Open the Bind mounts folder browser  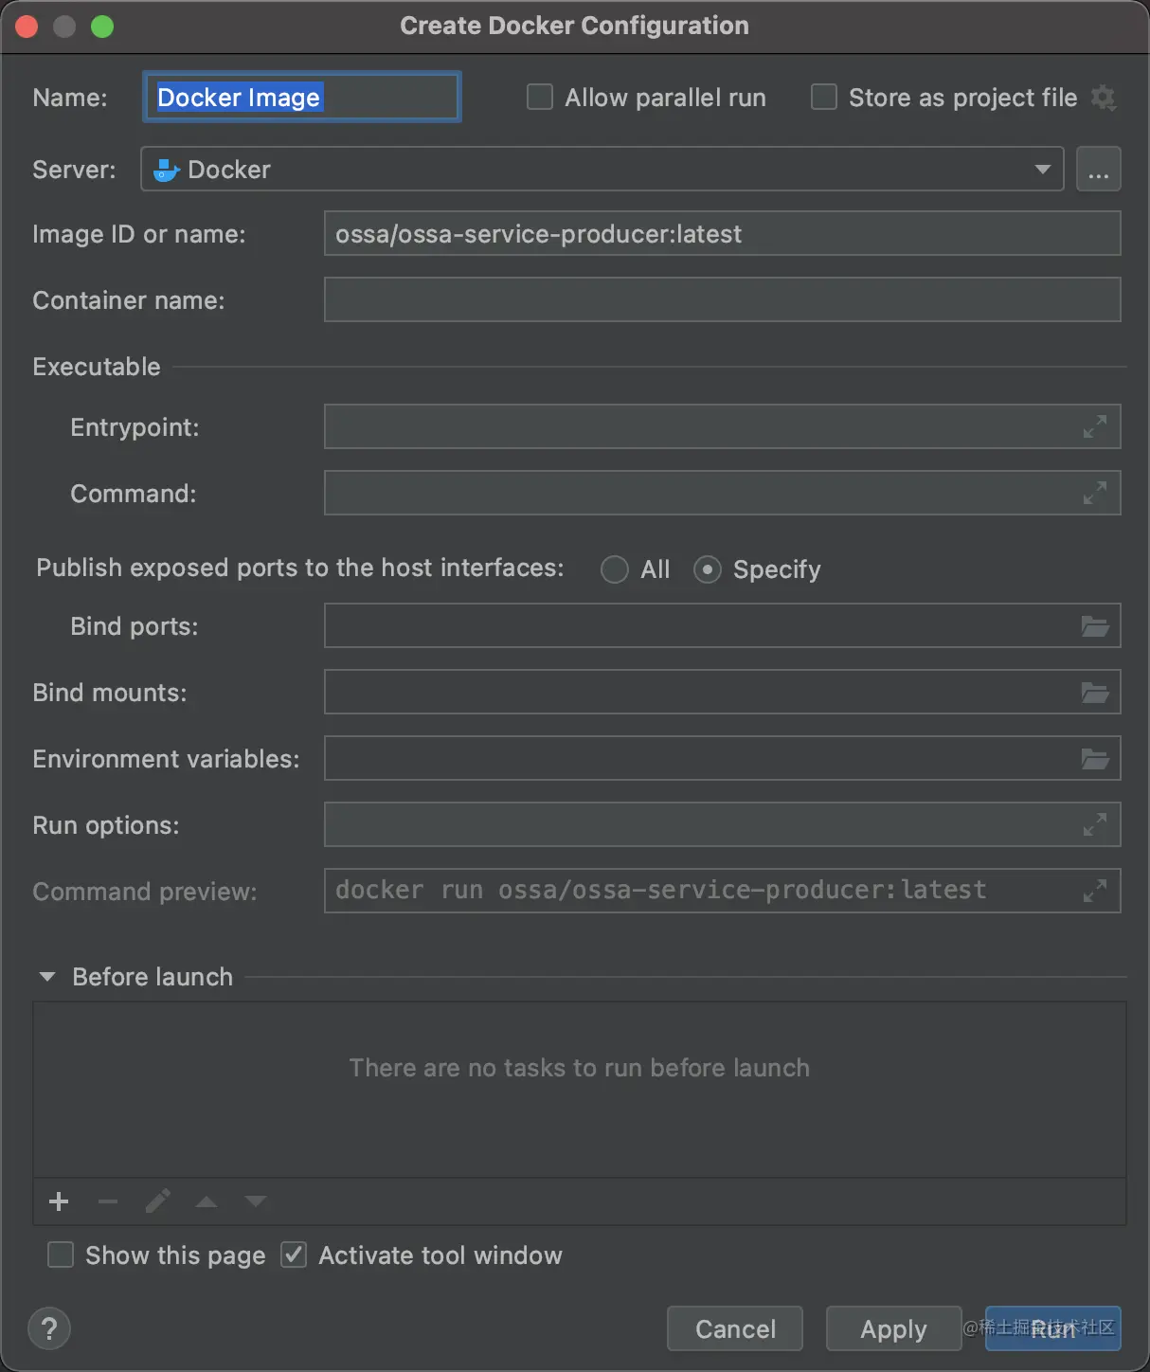tap(1095, 693)
